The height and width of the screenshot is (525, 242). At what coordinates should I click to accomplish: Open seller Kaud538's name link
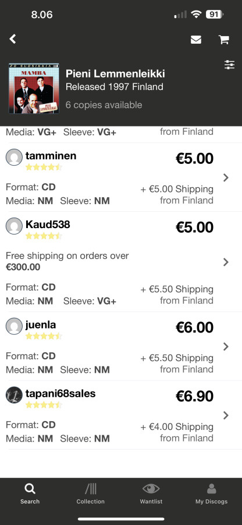[x=48, y=225]
